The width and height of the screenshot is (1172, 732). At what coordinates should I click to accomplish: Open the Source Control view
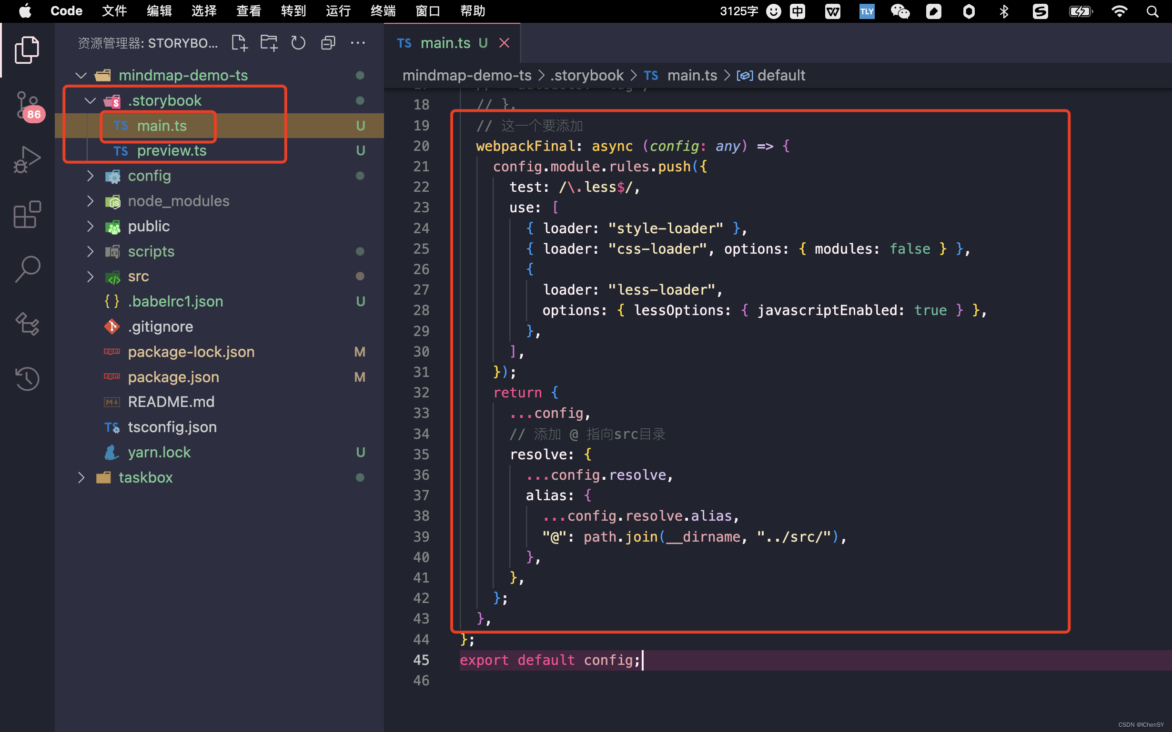pyautogui.click(x=28, y=105)
